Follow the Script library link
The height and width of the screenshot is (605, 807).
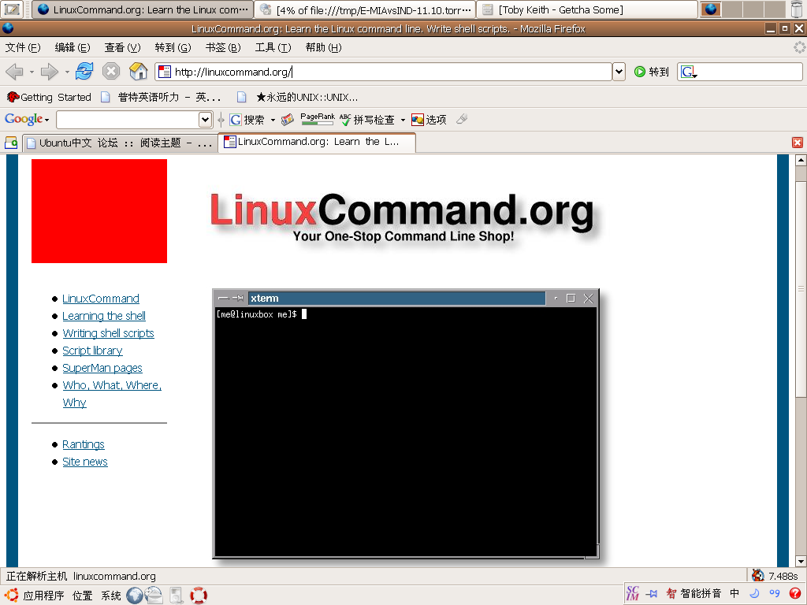93,351
